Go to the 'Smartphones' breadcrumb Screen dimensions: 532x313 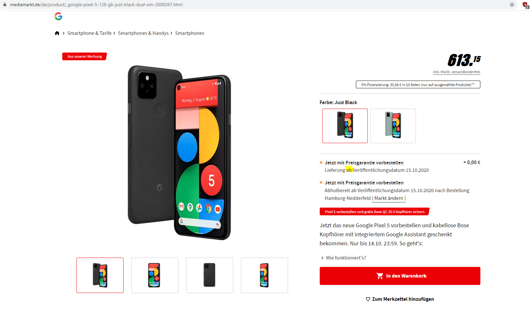(x=190, y=33)
